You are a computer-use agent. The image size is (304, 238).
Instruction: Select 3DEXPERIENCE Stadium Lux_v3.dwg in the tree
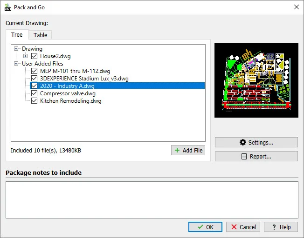click(84, 79)
